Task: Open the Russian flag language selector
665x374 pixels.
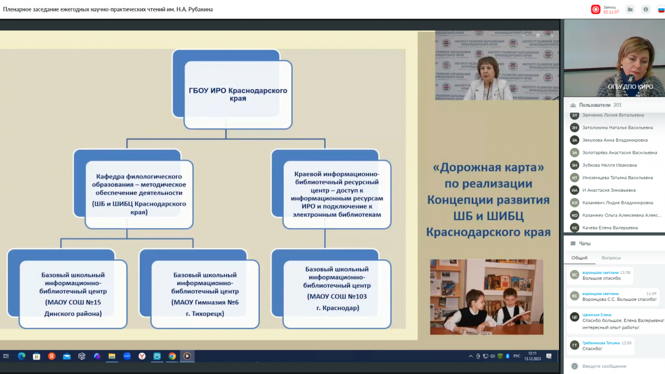Action: (661, 9)
